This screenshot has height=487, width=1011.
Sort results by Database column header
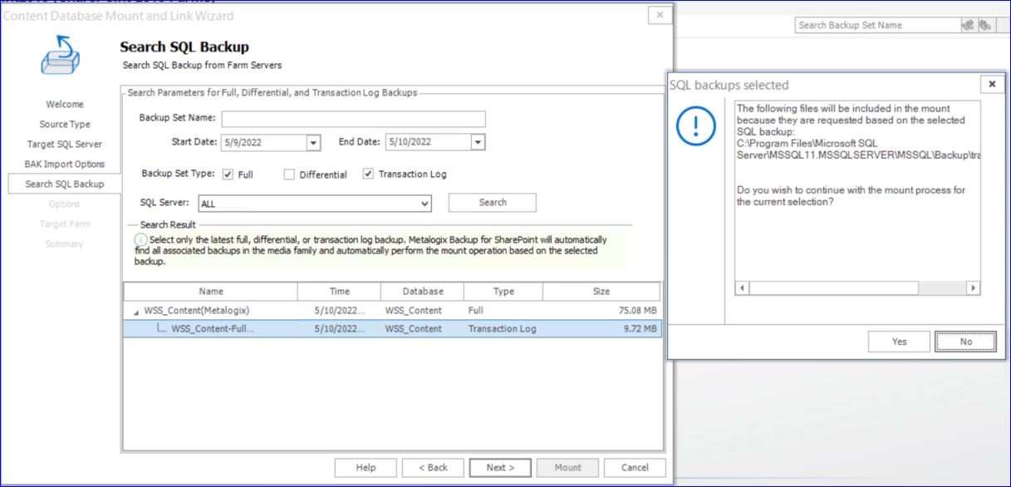click(x=422, y=292)
